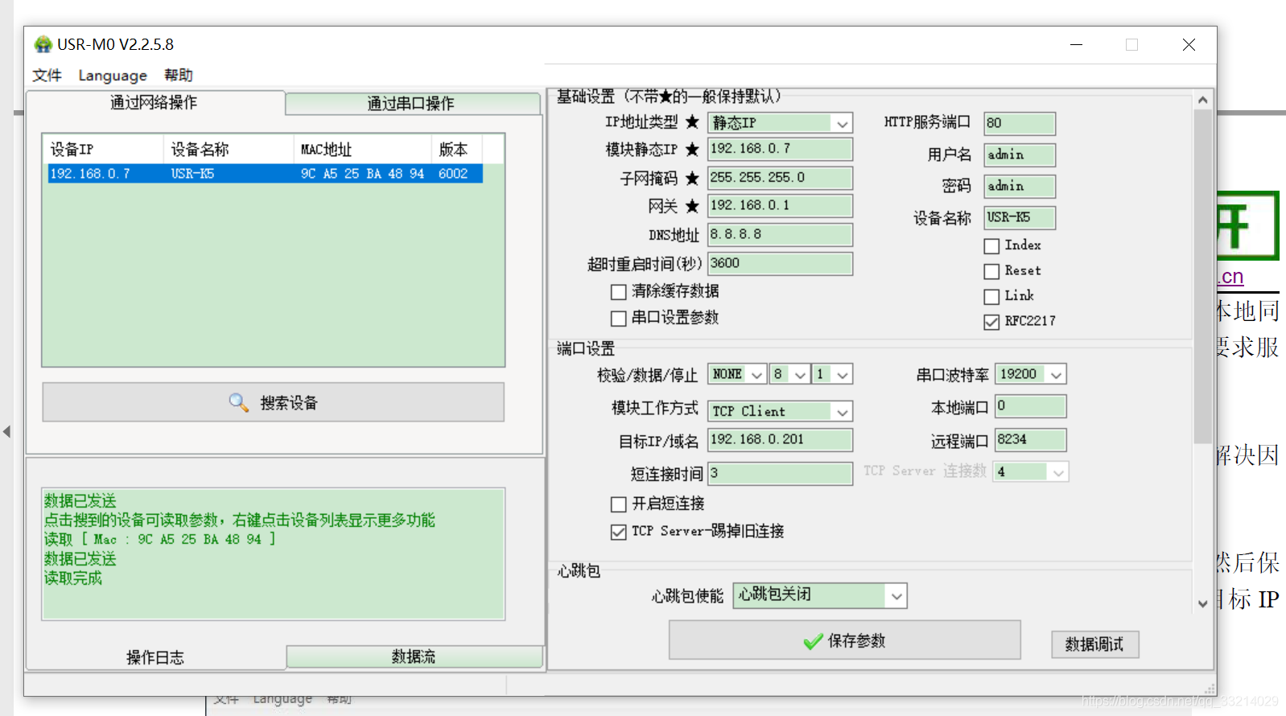
Task: Open 串口波特率 dropdown showing 19200
Action: coord(1031,374)
